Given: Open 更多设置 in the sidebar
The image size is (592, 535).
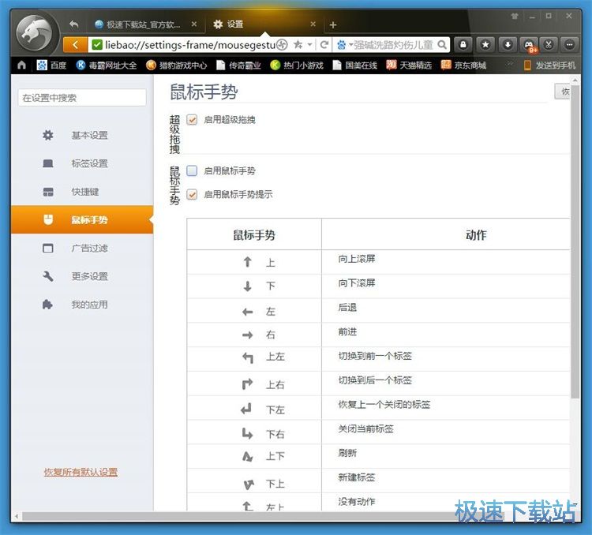Looking at the screenshot, I should tap(82, 276).
